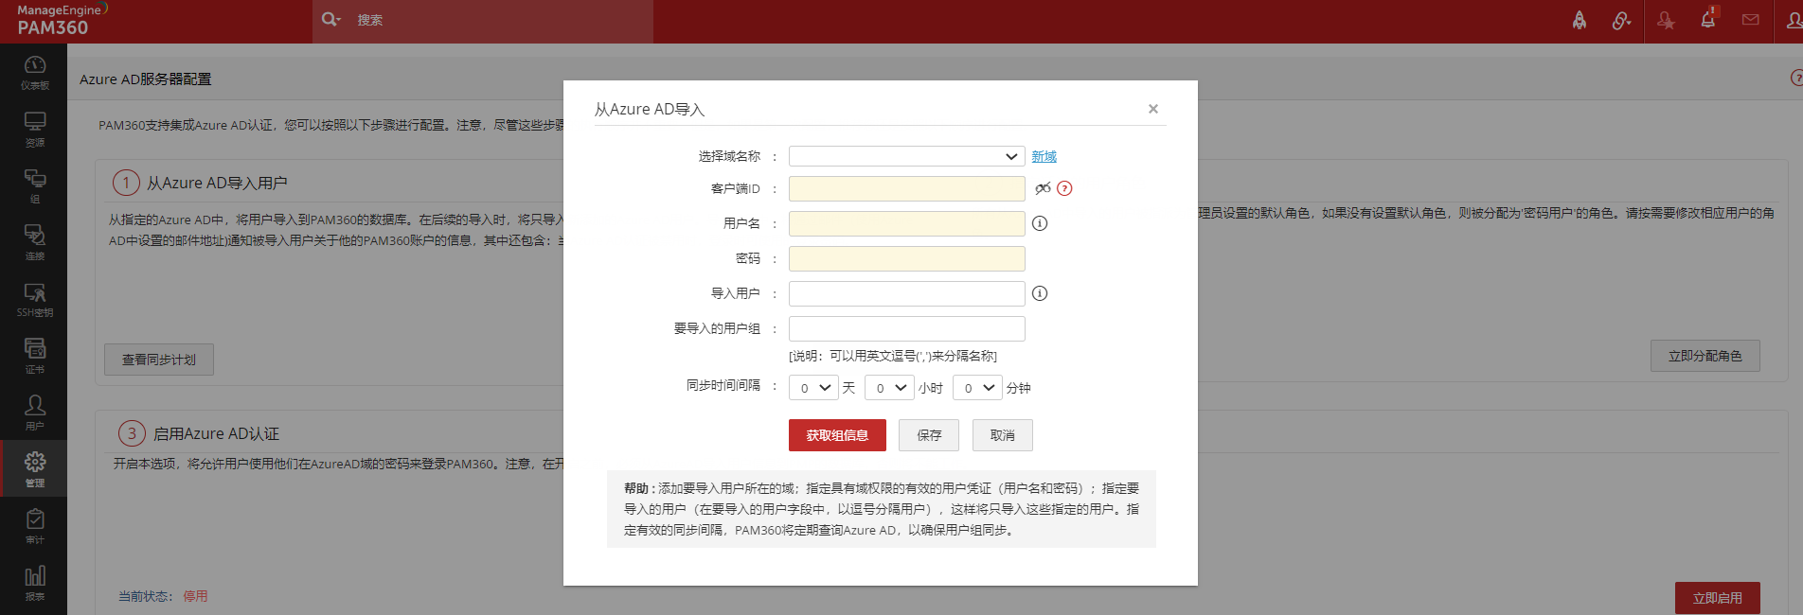Open the 资源 resources sidebar icon
The height and width of the screenshot is (615, 1803).
(34, 130)
